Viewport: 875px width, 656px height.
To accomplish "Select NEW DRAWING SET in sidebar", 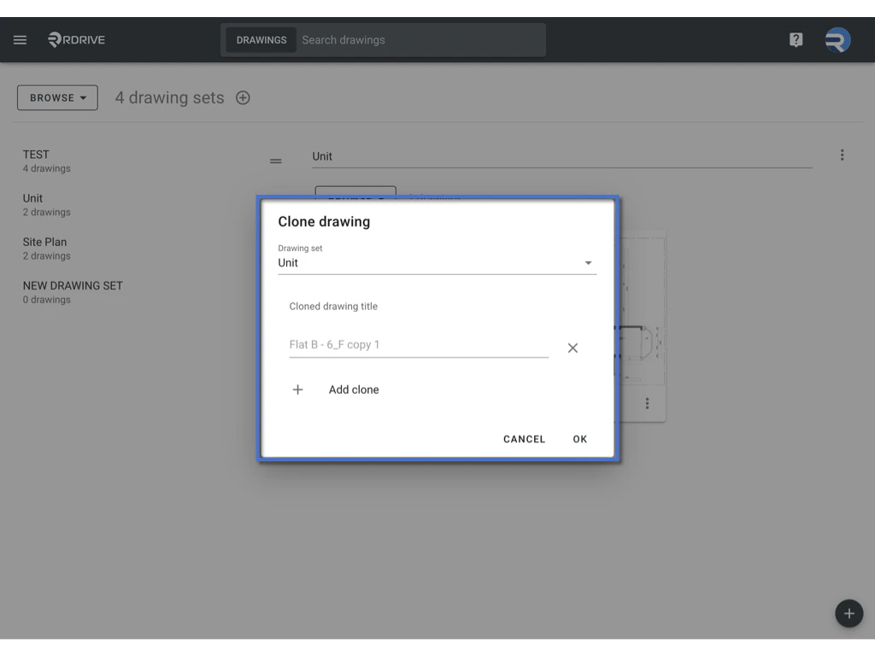I will pyautogui.click(x=73, y=292).
